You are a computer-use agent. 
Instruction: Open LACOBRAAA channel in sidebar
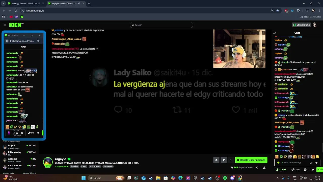[19, 167]
